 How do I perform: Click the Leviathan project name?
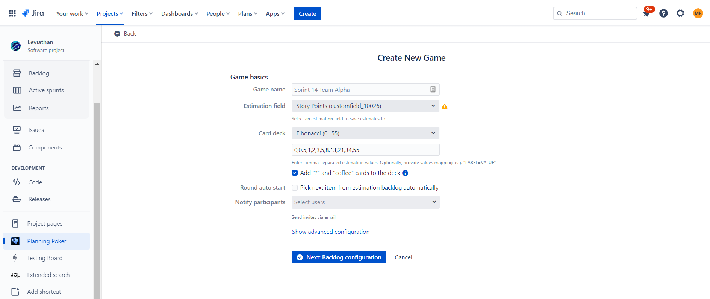click(40, 42)
